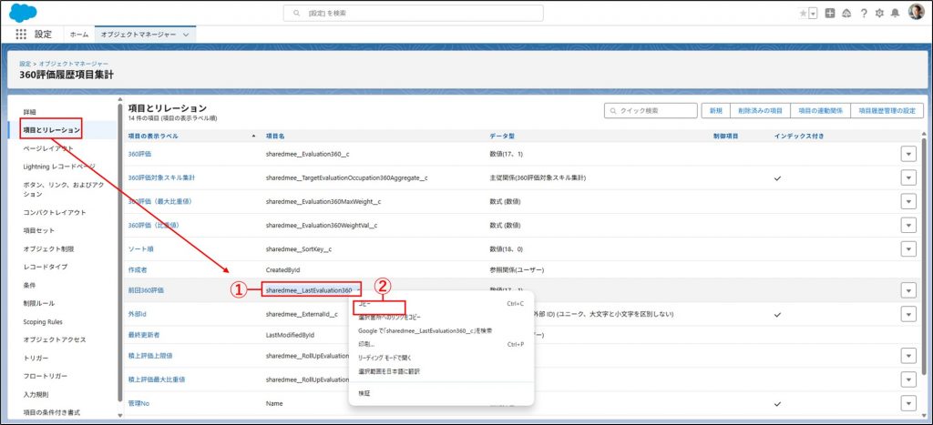Open the App Launcher grid icon

click(x=21, y=34)
